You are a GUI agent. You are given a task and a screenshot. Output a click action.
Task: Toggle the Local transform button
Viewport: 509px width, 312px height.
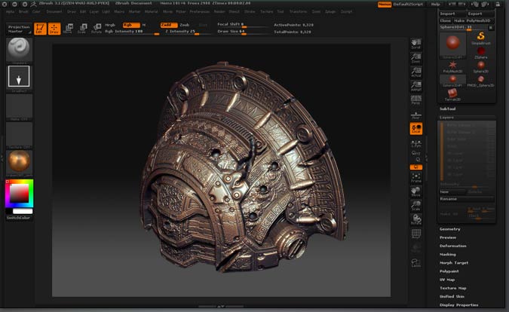pos(415,129)
